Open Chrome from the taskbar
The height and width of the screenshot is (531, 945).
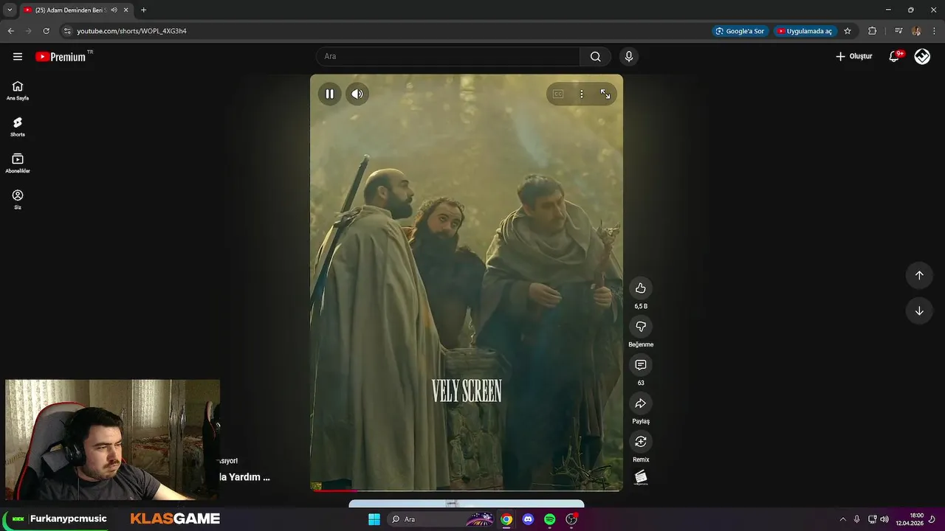tap(506, 519)
